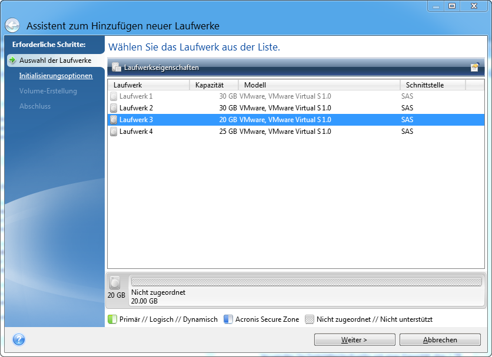Viewport: 492px width, 357px height.
Task: Click the Laufwerk column header
Action: tap(148, 85)
